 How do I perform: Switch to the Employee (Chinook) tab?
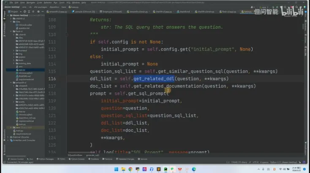[111, 12]
